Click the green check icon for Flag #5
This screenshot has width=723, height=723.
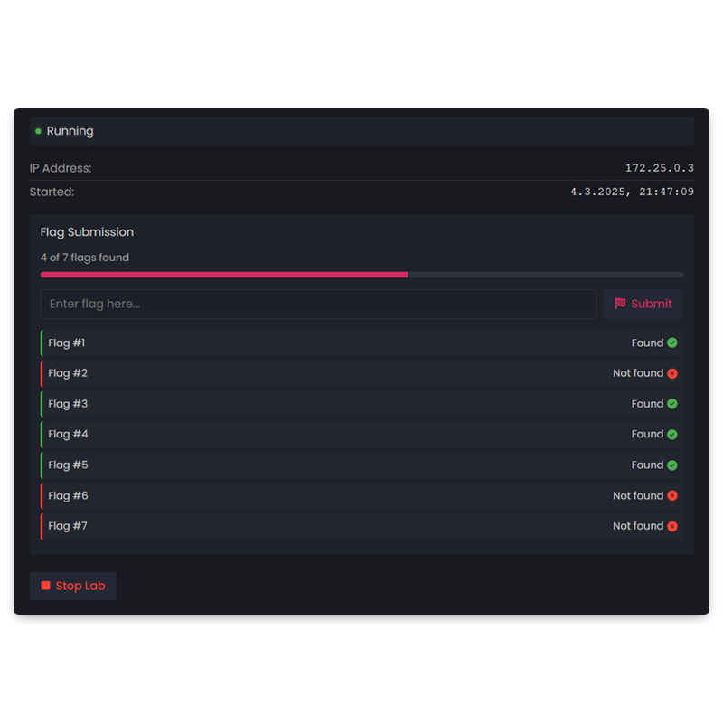(672, 465)
